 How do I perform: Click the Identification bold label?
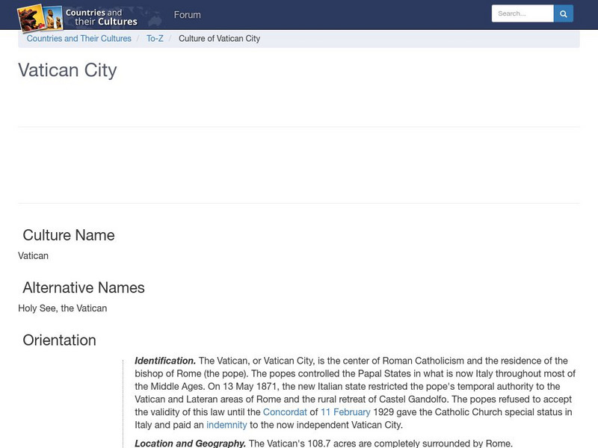[165, 361]
